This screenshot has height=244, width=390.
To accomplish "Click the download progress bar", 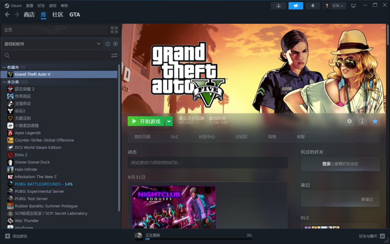I will 198,238.
